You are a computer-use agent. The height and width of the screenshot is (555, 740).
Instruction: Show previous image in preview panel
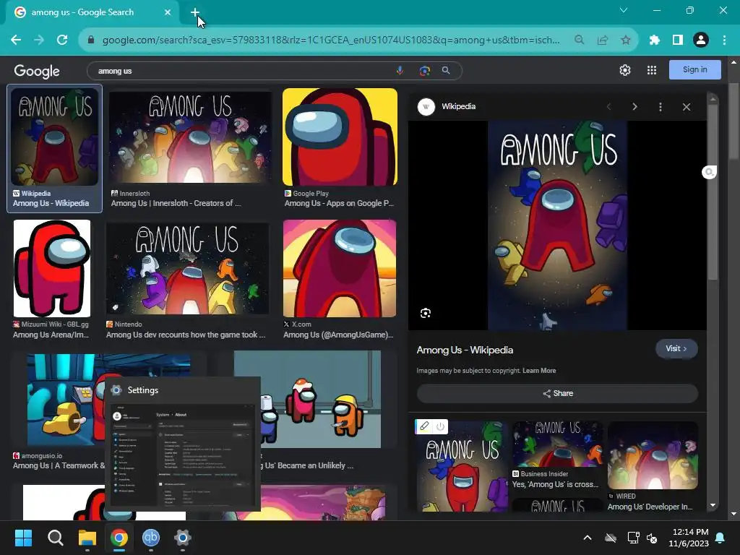pos(608,107)
